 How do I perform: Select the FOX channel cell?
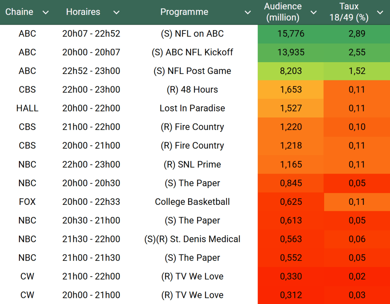27,202
